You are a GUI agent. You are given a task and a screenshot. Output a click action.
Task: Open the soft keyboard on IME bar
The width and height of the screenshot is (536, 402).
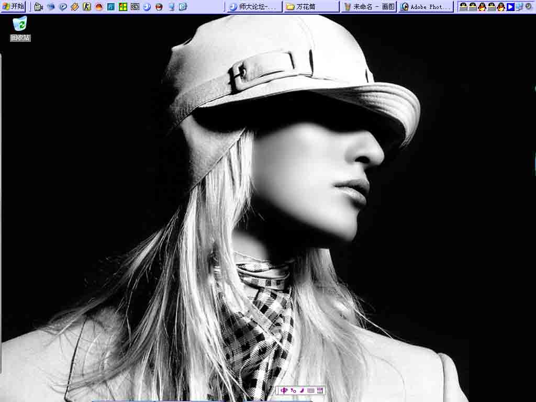click(x=310, y=390)
